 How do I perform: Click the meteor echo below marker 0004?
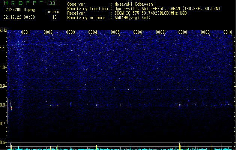pyautogui.click(x=96, y=105)
